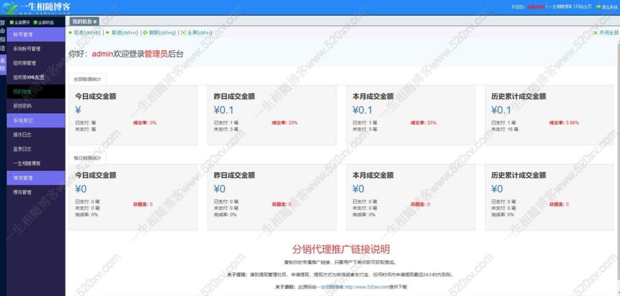Collapse the 常规管理 menu group
The width and height of the screenshot is (620, 296).
[36, 178]
